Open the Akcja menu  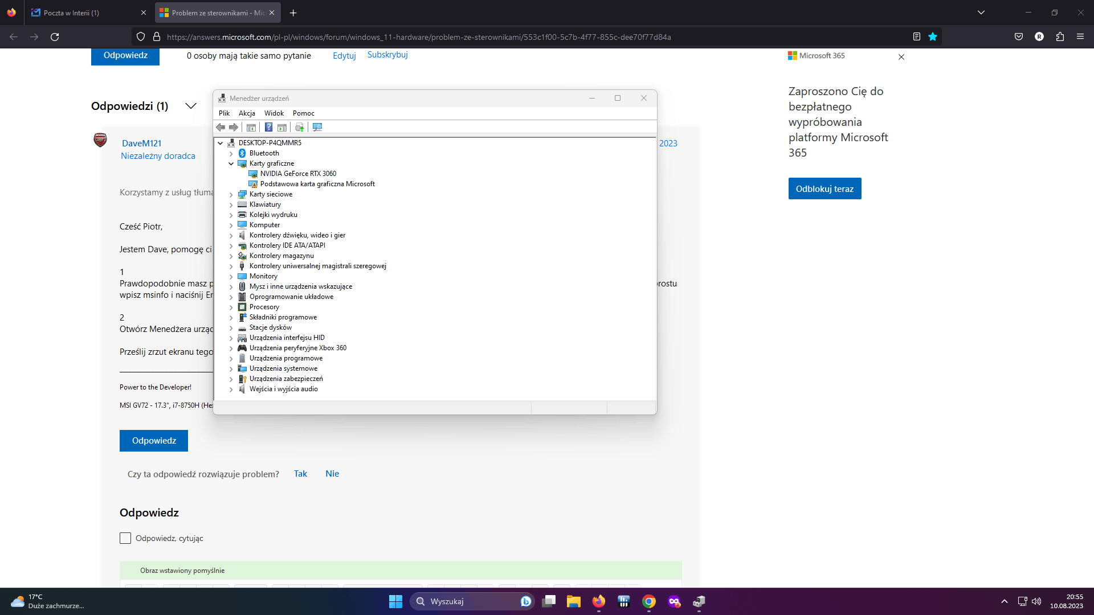247,113
